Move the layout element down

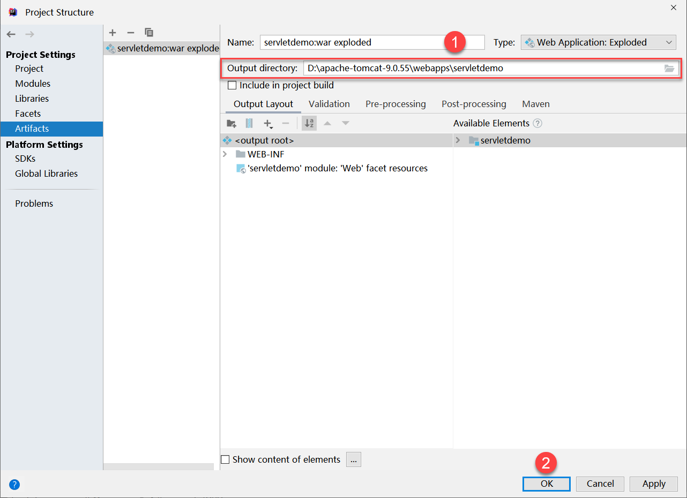click(x=346, y=123)
